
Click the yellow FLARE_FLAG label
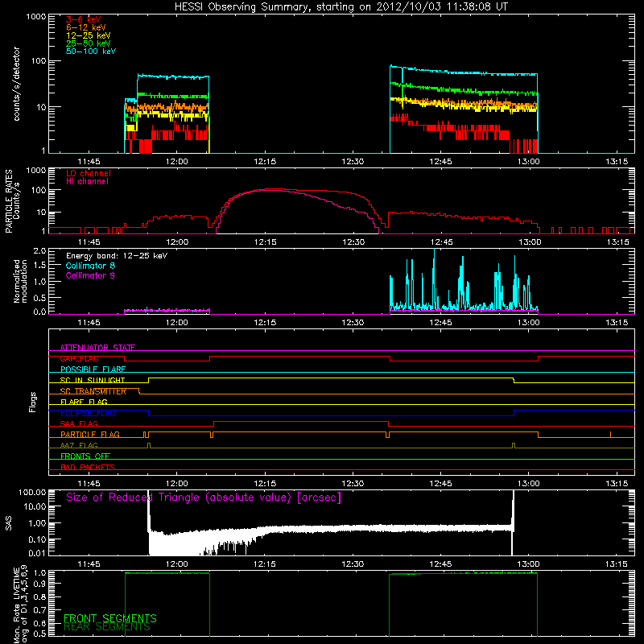coord(84,402)
